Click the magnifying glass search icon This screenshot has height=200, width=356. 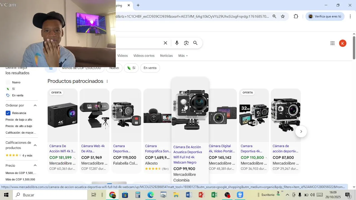195,43
